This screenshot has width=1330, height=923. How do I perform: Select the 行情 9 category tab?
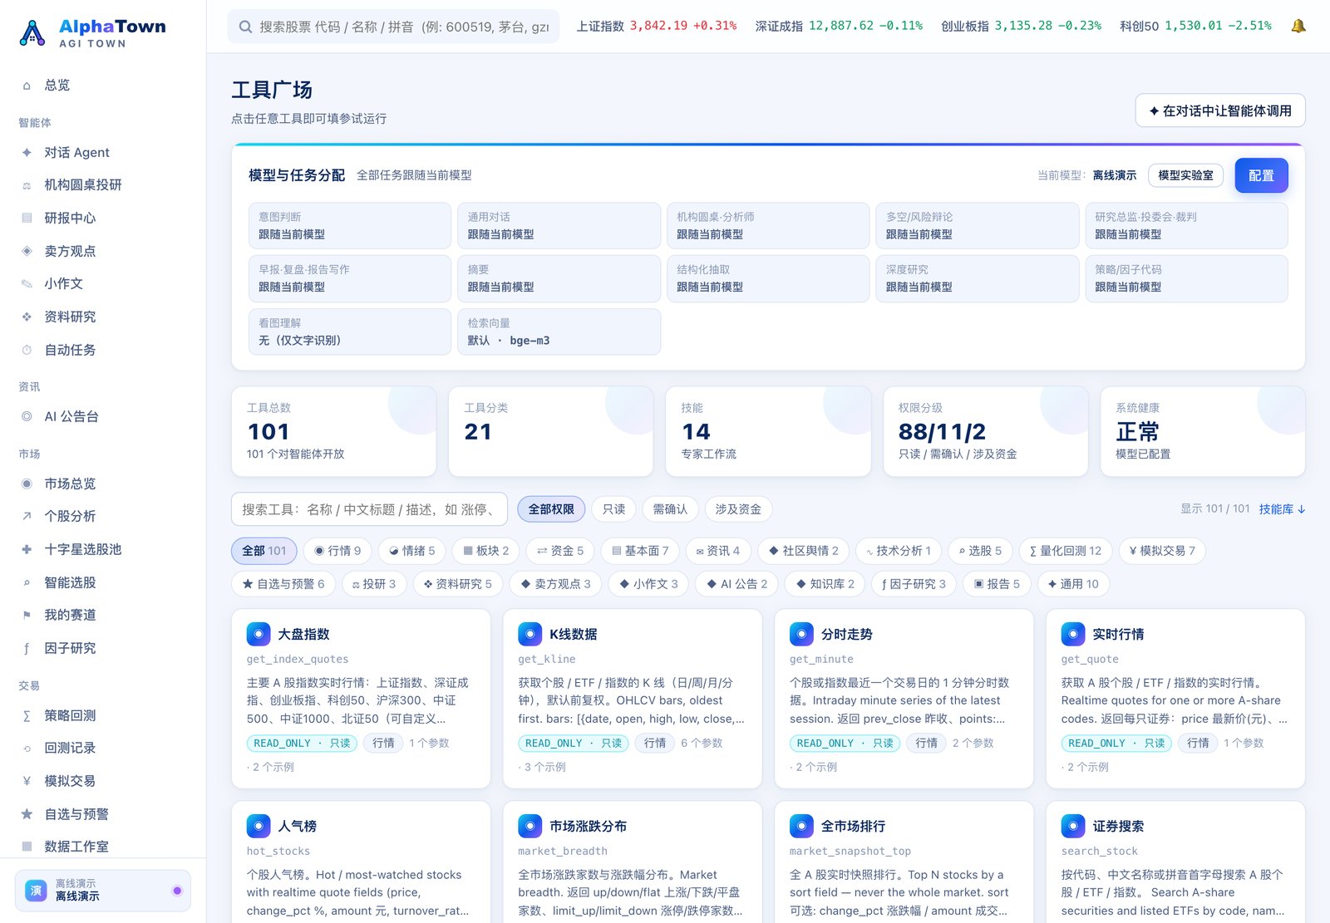pyautogui.click(x=337, y=551)
